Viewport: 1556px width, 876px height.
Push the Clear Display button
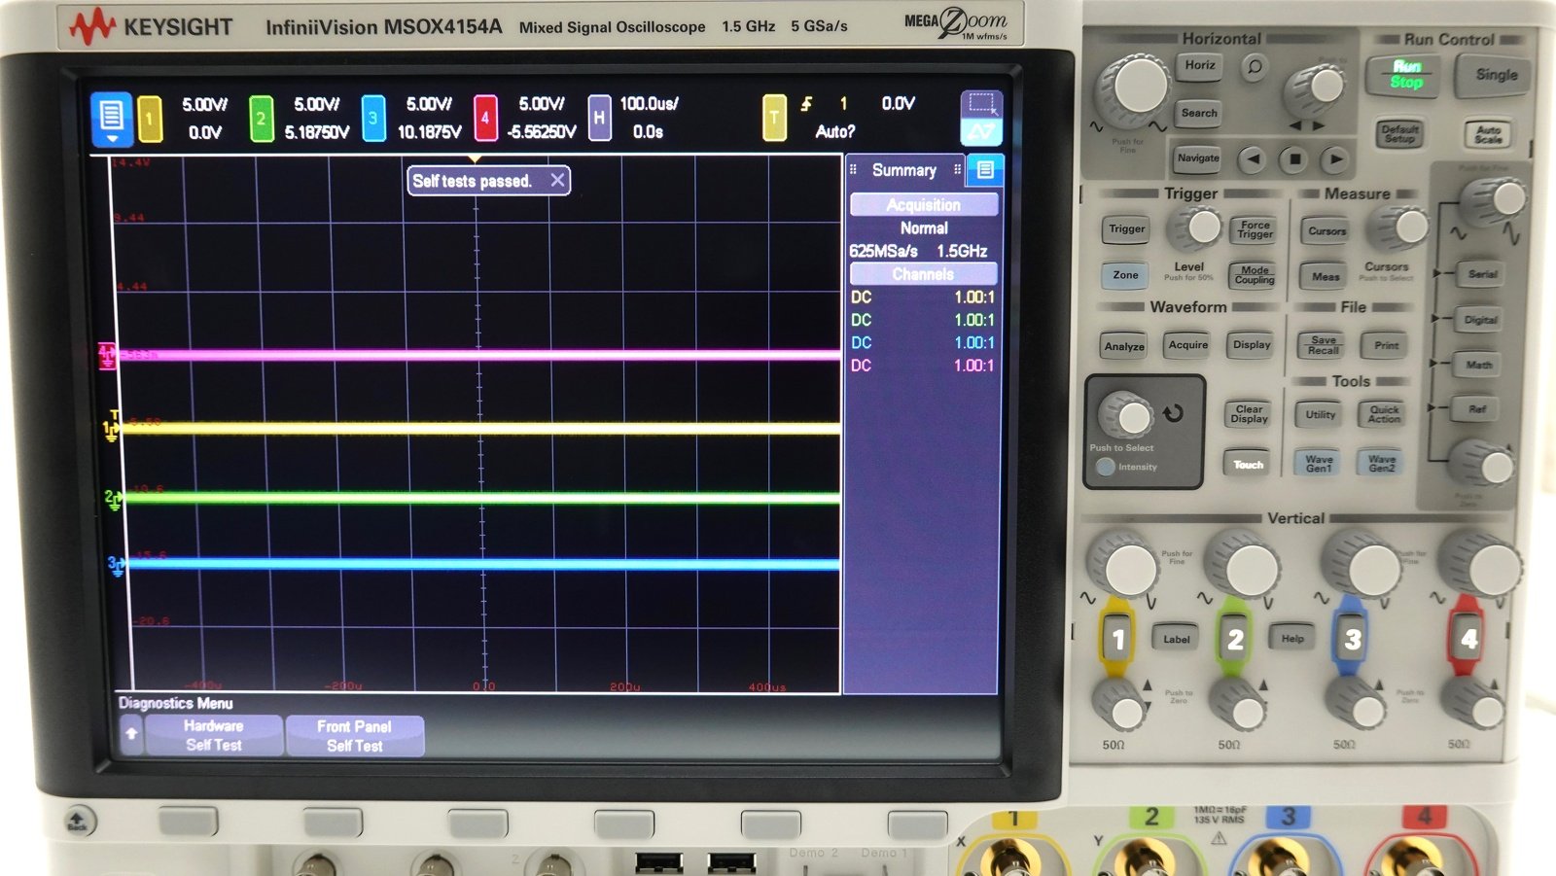1249,414
